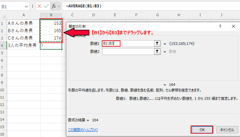Click inside the formula bar text
The image size is (240, 137).
148,6
